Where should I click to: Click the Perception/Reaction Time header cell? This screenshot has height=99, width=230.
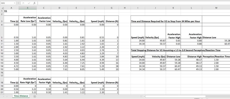click(x=216, y=57)
